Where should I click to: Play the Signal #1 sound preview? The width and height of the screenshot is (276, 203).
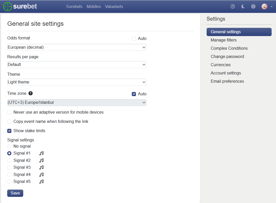[x=41, y=153]
